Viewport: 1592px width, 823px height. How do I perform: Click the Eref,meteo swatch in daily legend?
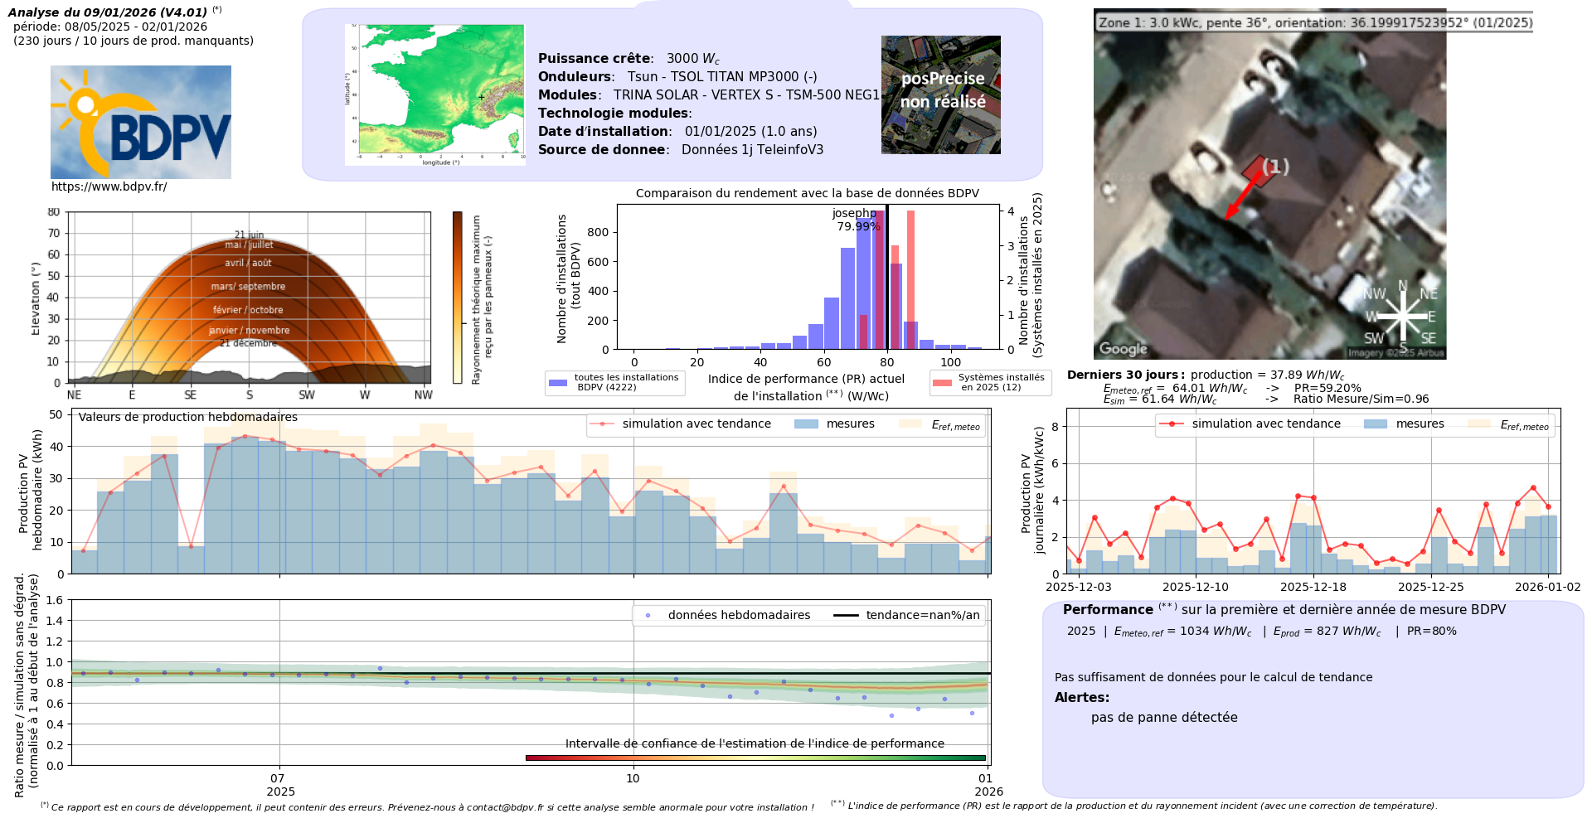[1479, 424]
